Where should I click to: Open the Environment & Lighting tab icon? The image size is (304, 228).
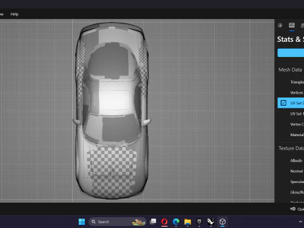pyautogui.click(x=280, y=25)
